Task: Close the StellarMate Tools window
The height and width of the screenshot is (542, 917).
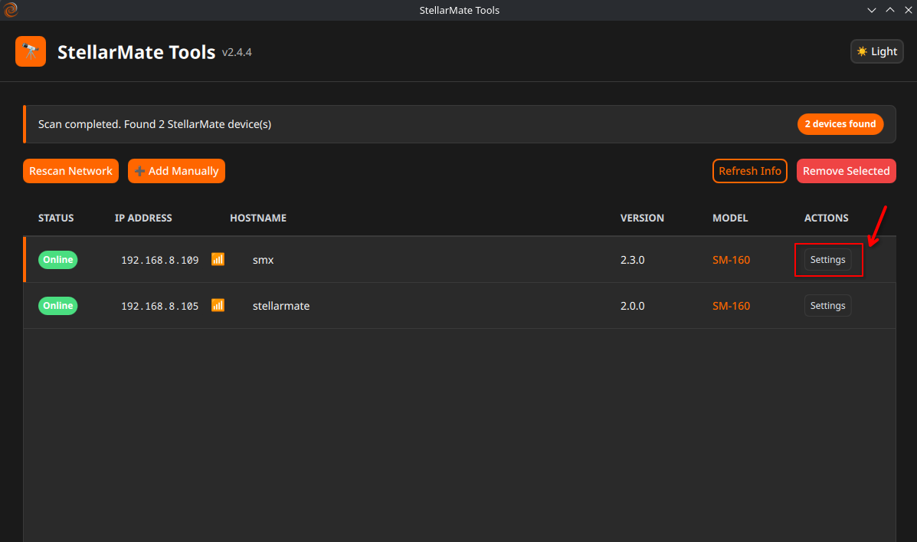Action: tap(909, 10)
